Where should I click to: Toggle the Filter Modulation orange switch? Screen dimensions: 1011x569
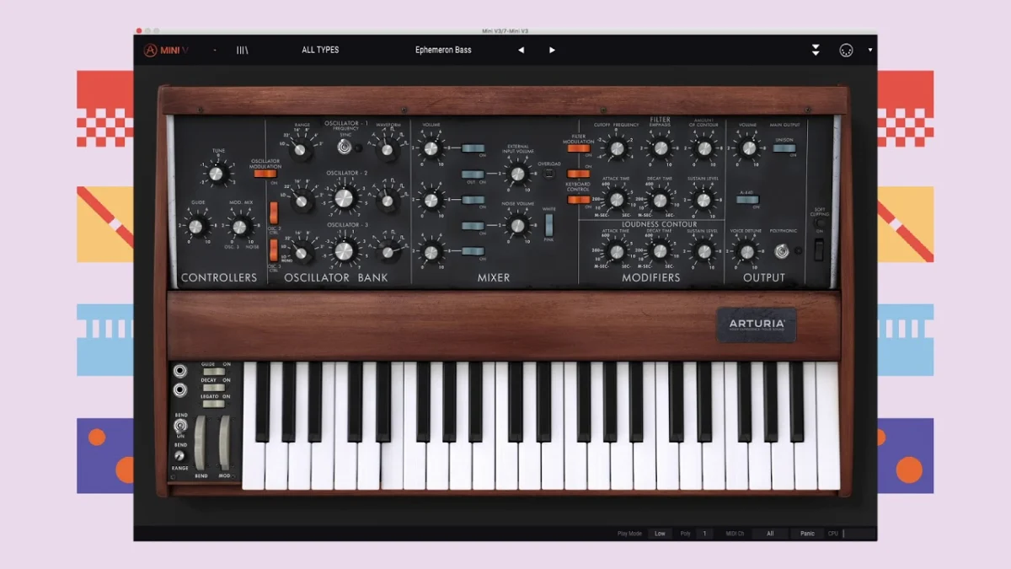coord(578,148)
